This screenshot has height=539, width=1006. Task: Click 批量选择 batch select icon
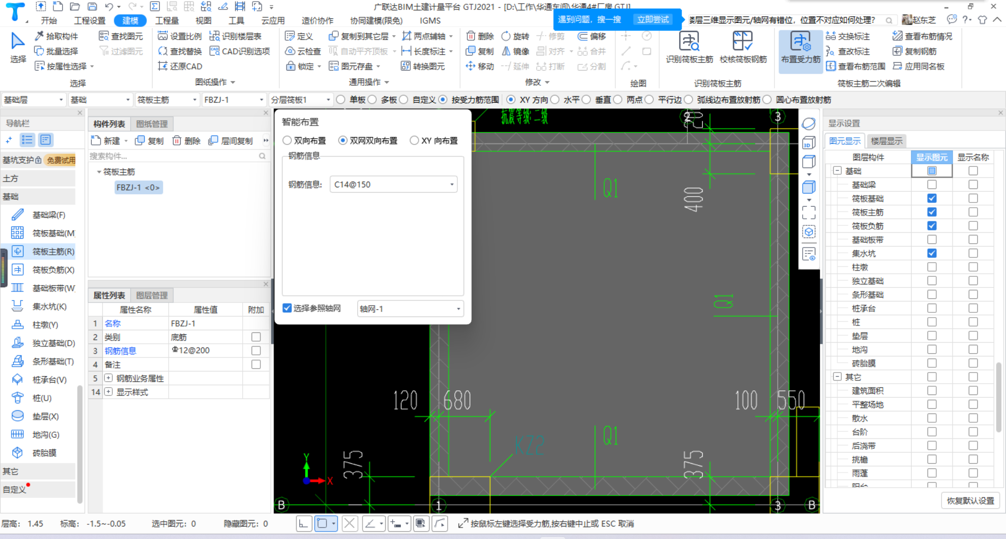(x=39, y=51)
